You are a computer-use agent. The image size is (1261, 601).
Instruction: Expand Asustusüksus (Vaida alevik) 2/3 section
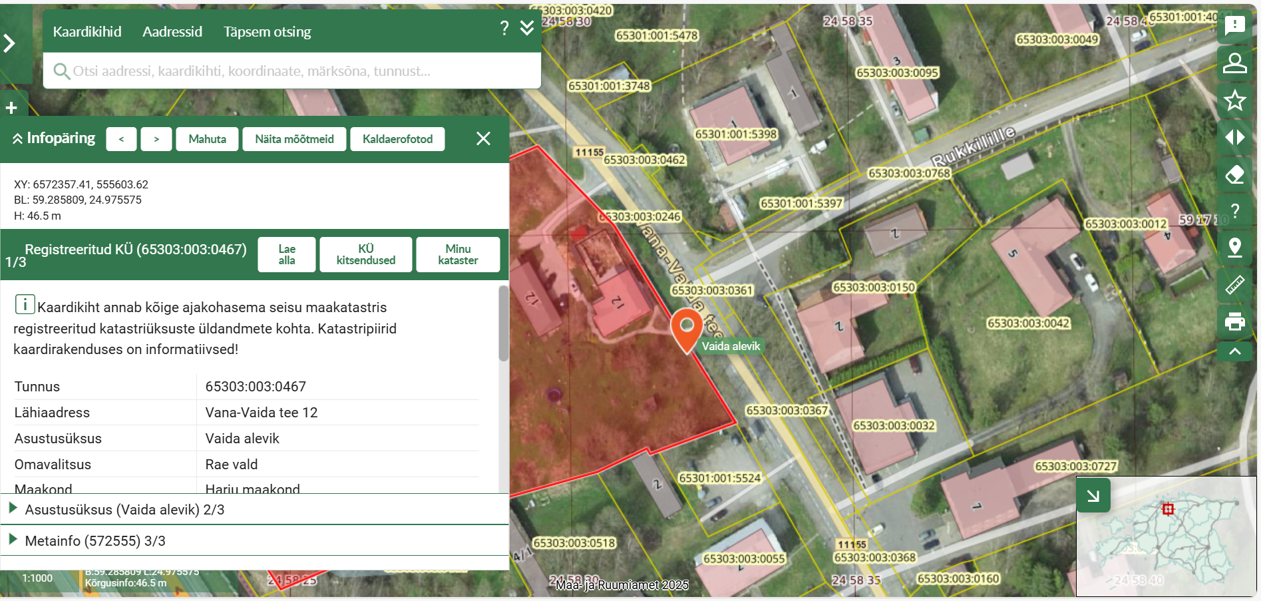click(124, 510)
